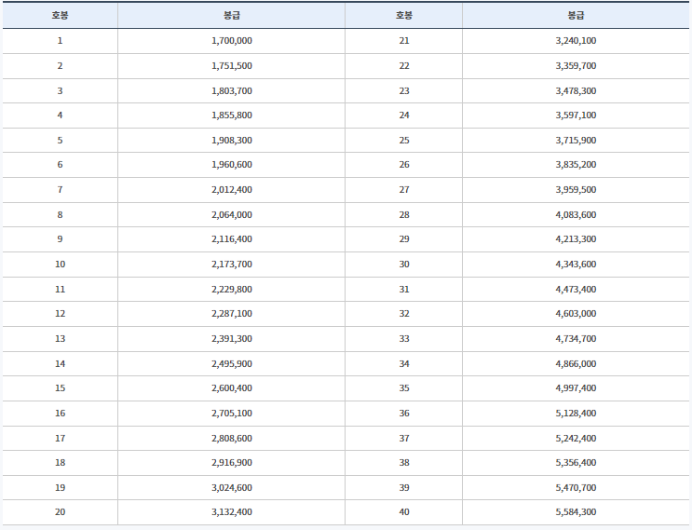Select salary value 3,597,100

pyautogui.click(x=576, y=116)
